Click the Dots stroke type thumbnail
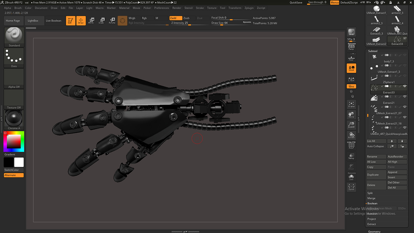Screen dimensions: 414x233 [14, 58]
